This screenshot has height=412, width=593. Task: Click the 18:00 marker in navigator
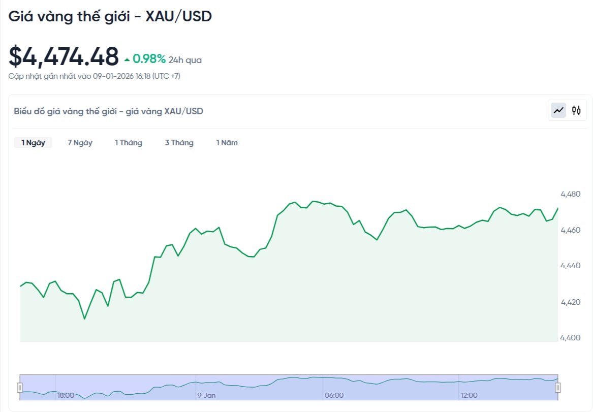click(66, 395)
